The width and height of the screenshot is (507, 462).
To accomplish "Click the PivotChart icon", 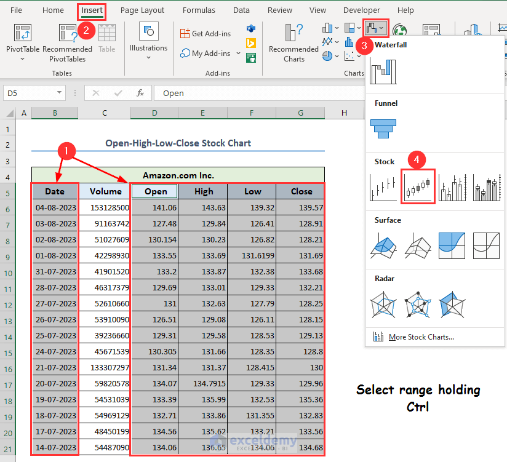I will (x=431, y=30).
